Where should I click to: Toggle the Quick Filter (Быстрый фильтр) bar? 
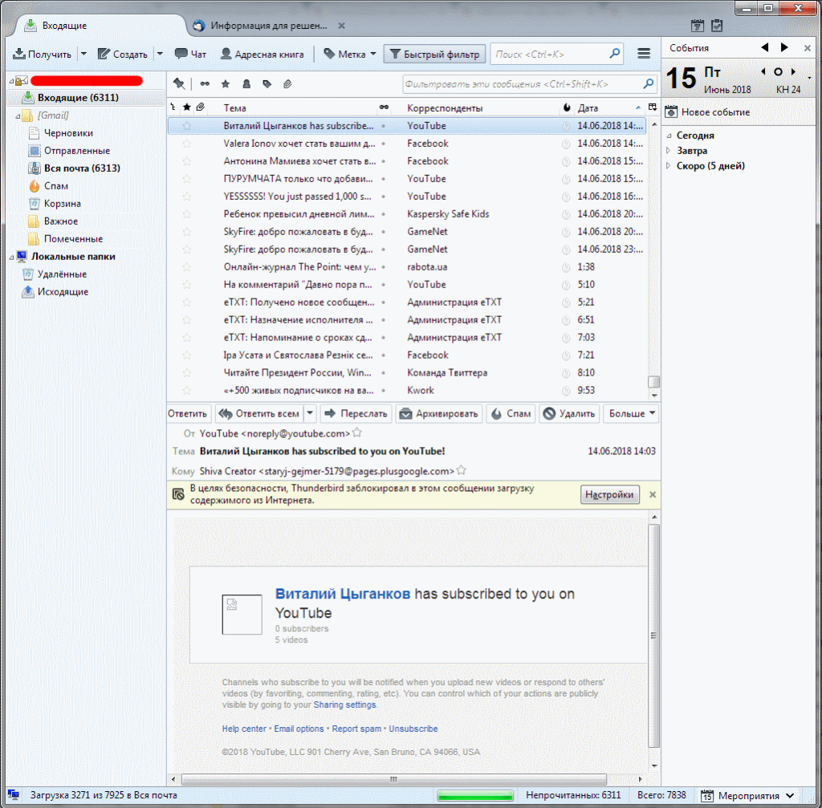434,54
